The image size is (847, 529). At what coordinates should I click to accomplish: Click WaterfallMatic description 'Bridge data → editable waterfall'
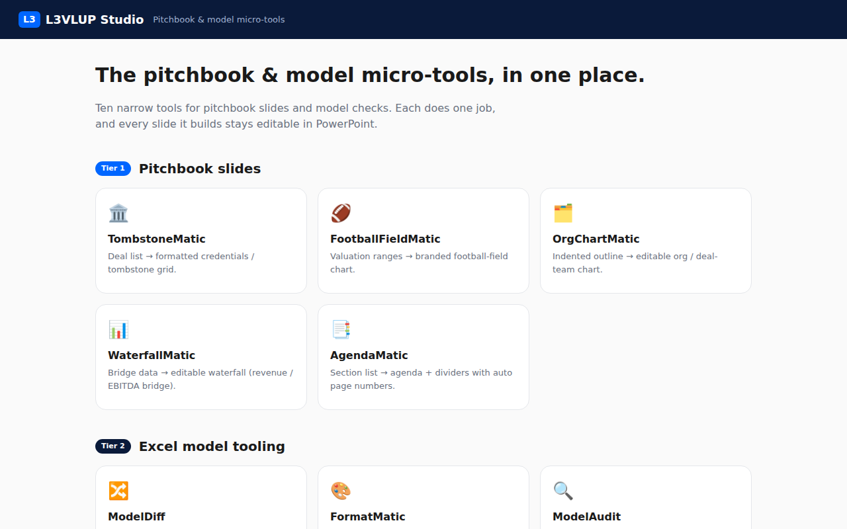[x=201, y=379]
